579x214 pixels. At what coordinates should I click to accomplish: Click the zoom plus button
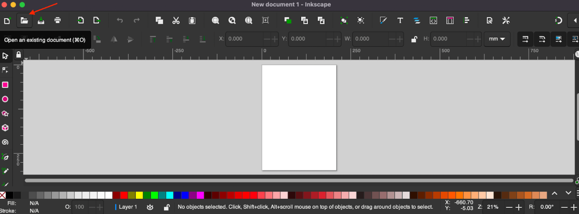(518, 207)
